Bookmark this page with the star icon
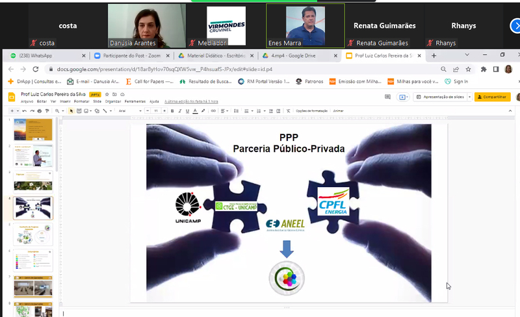Image resolution: width=520 pixels, height=317 pixels. [469, 69]
